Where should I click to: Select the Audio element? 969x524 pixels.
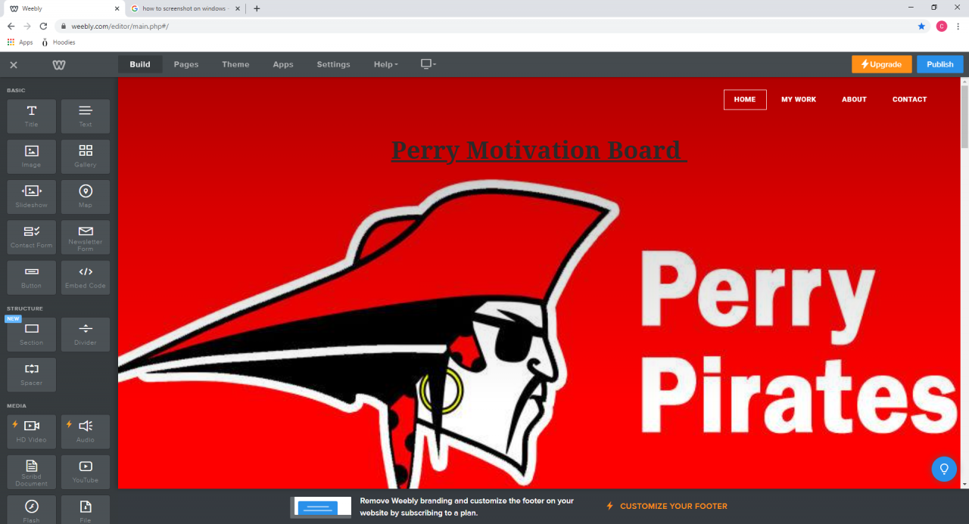(x=86, y=431)
